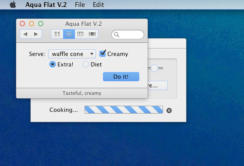This screenshot has height=166, width=244.
Task: Click the back navigation arrow
Action: [x=25, y=34]
